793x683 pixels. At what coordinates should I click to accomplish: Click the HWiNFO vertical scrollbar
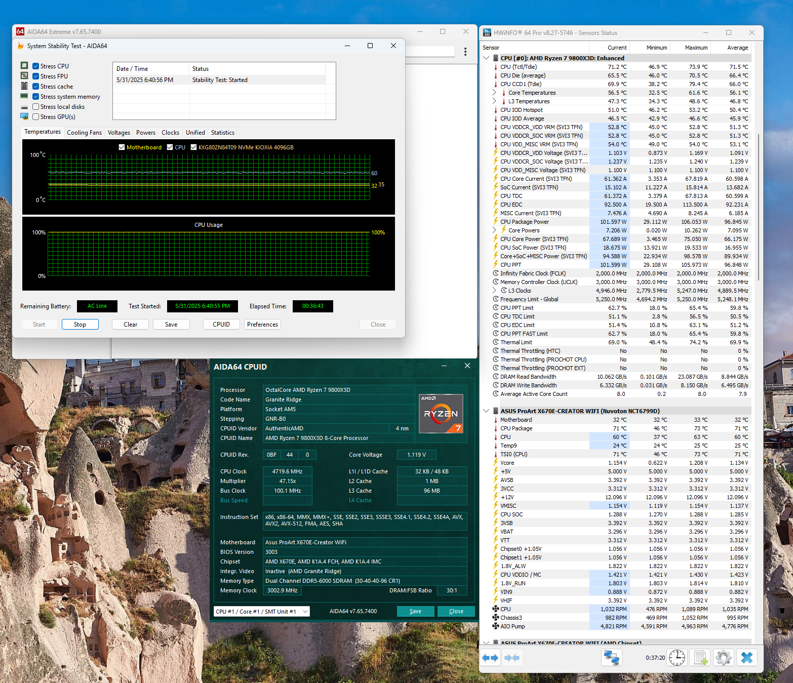758,208
